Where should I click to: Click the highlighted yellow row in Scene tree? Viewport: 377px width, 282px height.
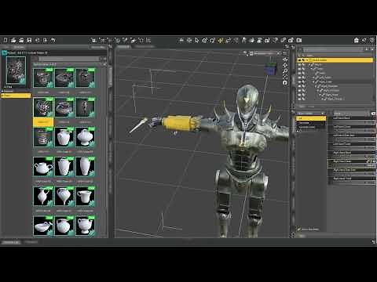coord(336,60)
